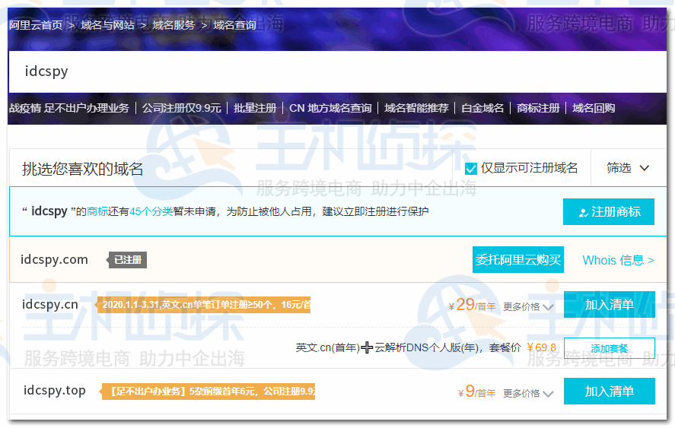Open 商标注册 menu item
The height and width of the screenshot is (428, 675).
[538, 108]
